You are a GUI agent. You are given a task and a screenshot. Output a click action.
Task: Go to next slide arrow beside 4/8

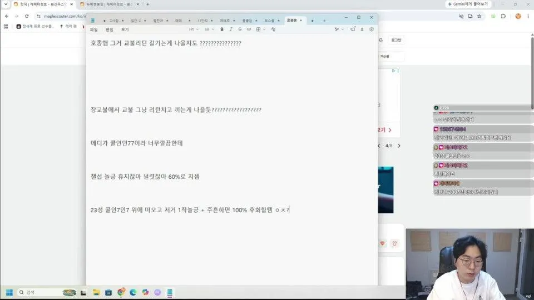tap(399, 146)
